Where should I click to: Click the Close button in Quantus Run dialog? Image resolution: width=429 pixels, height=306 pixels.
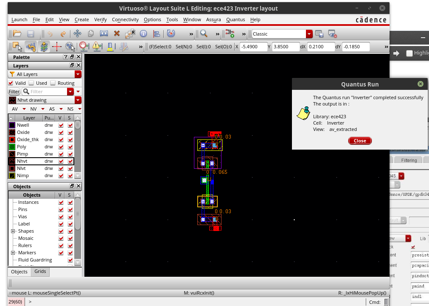[360, 141]
